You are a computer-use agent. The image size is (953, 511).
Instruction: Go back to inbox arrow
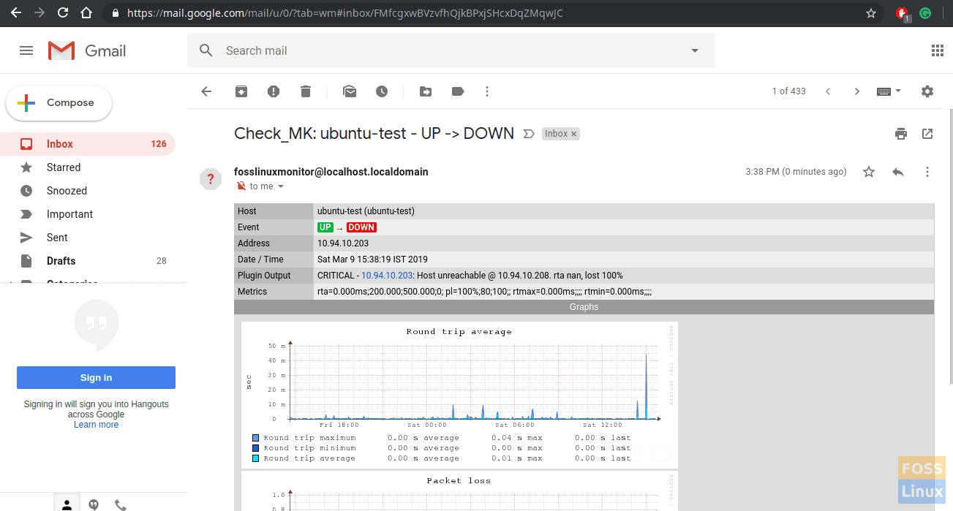click(206, 91)
